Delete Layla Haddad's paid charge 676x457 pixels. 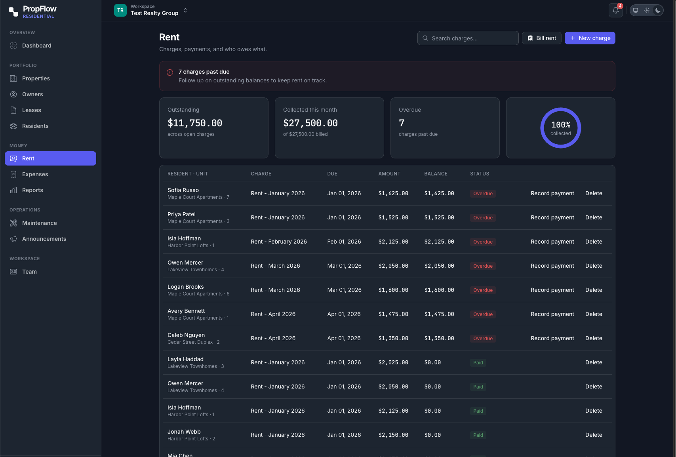[594, 362]
